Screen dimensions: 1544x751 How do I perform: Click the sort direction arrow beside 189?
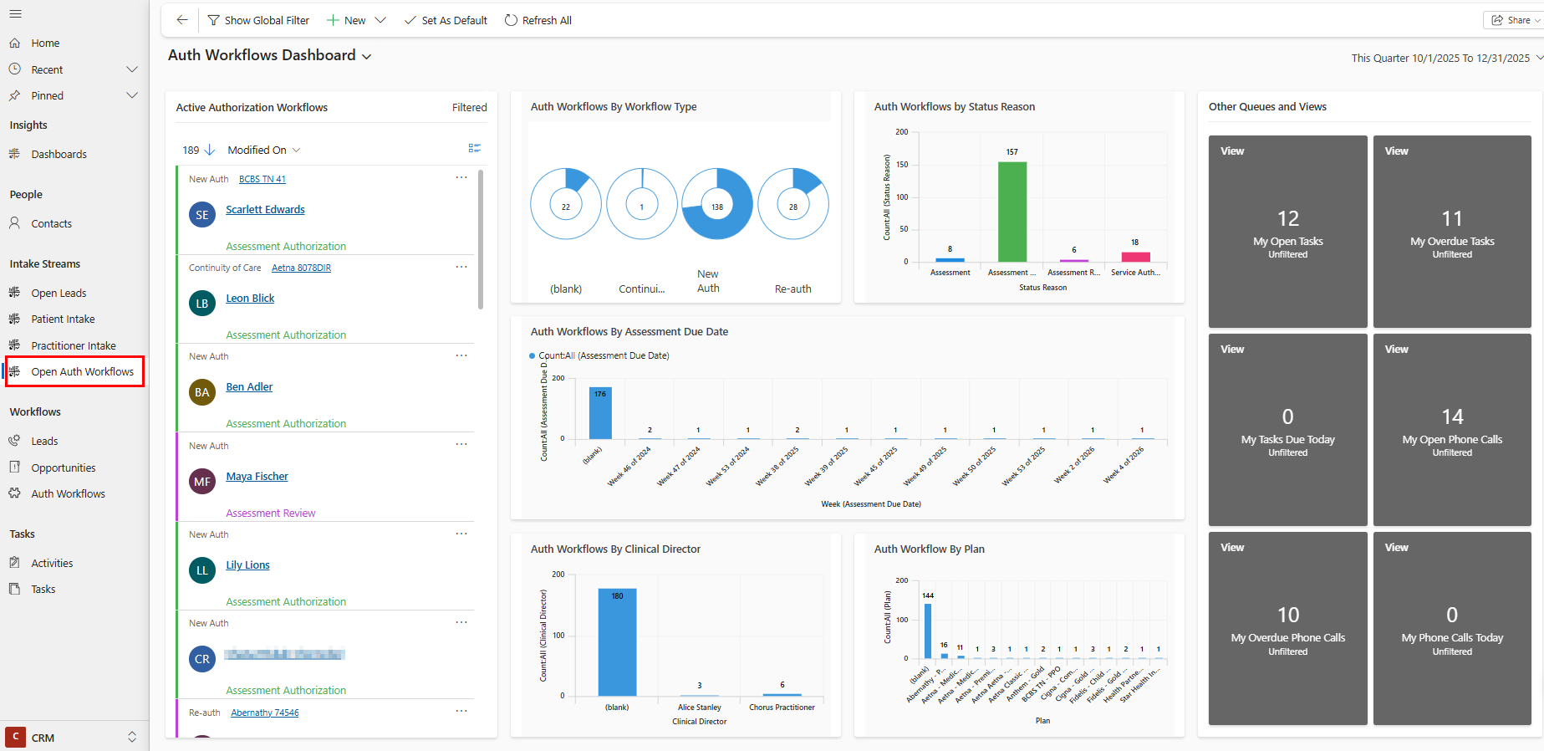(x=209, y=150)
